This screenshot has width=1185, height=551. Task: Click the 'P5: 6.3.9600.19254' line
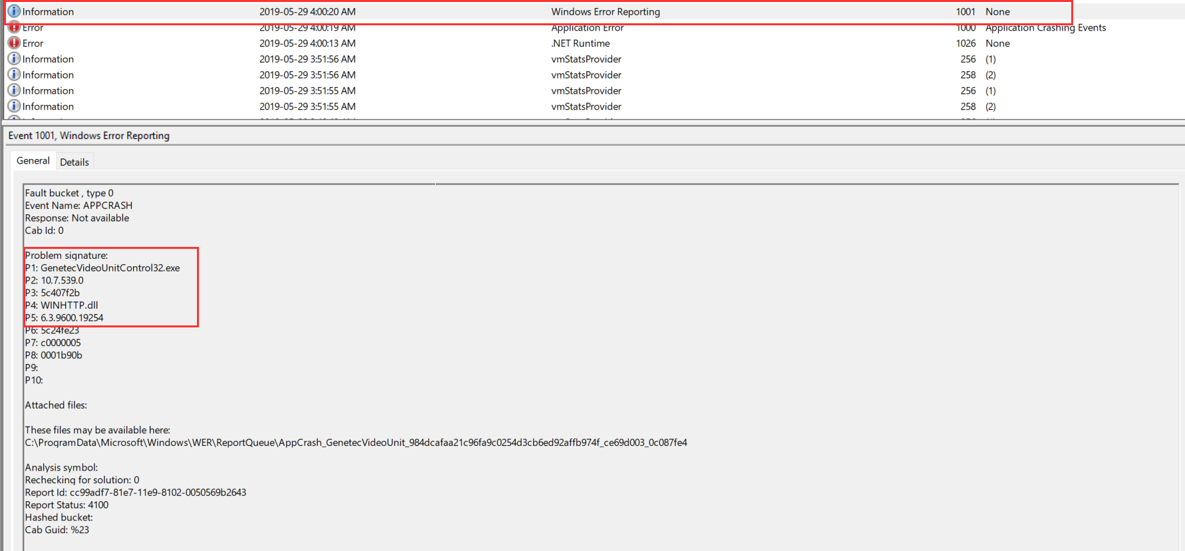pyautogui.click(x=65, y=318)
